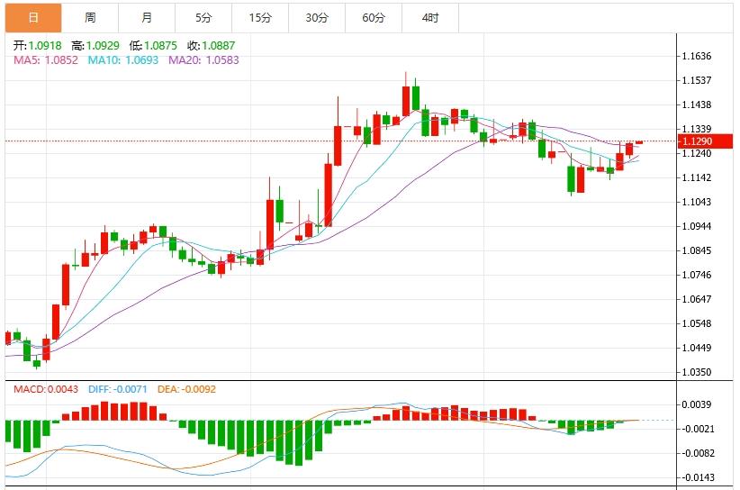Image resolution: width=740 pixels, height=490 pixels.
Task: Switch to the 4时 chart tab
Action: (x=430, y=18)
